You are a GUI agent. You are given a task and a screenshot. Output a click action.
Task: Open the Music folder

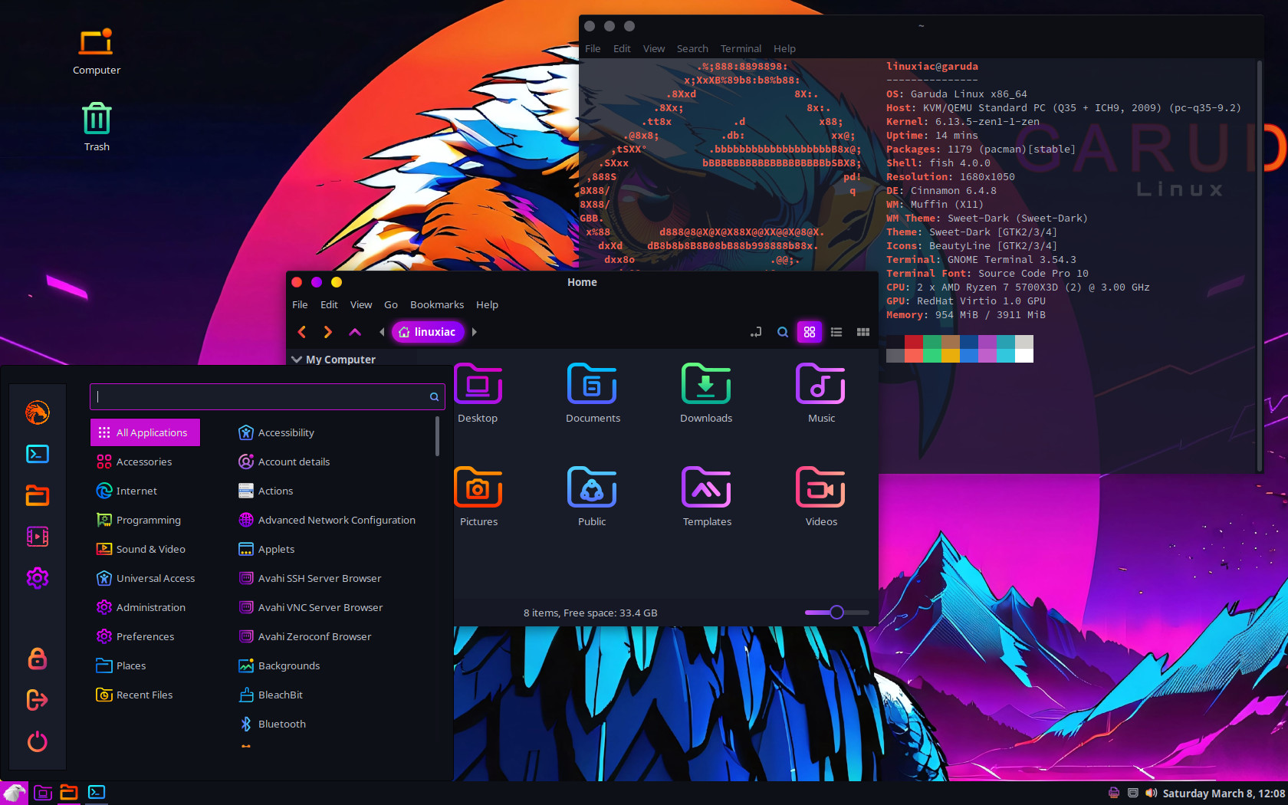[821, 393]
